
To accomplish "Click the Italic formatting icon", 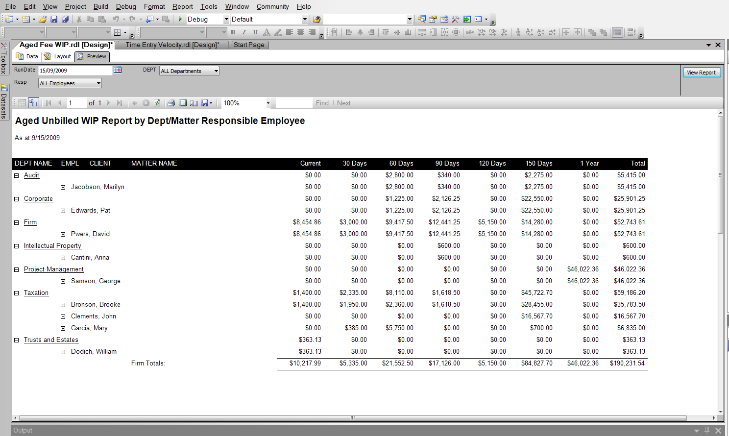I will [x=244, y=32].
